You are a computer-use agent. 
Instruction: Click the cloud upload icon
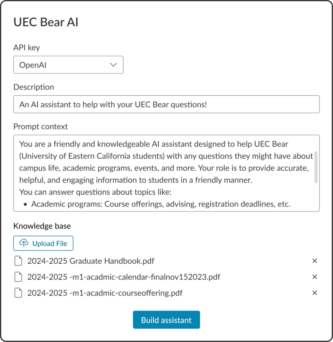point(24,243)
